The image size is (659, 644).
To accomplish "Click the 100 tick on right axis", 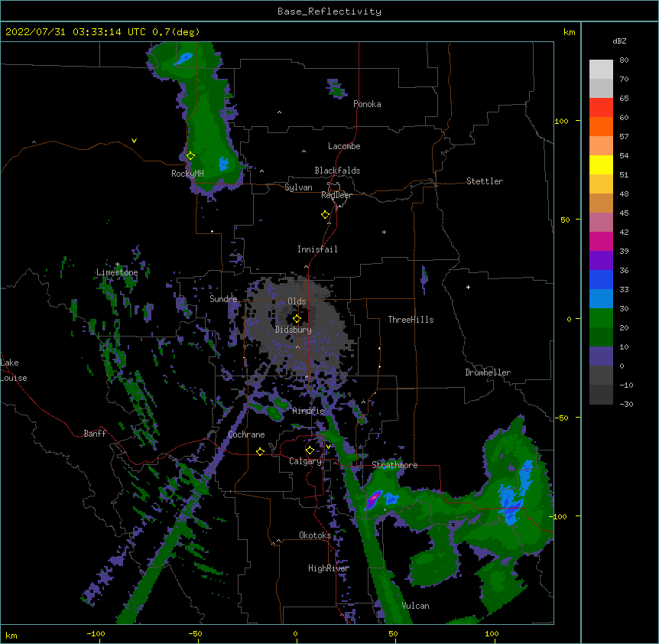I will pos(561,121).
